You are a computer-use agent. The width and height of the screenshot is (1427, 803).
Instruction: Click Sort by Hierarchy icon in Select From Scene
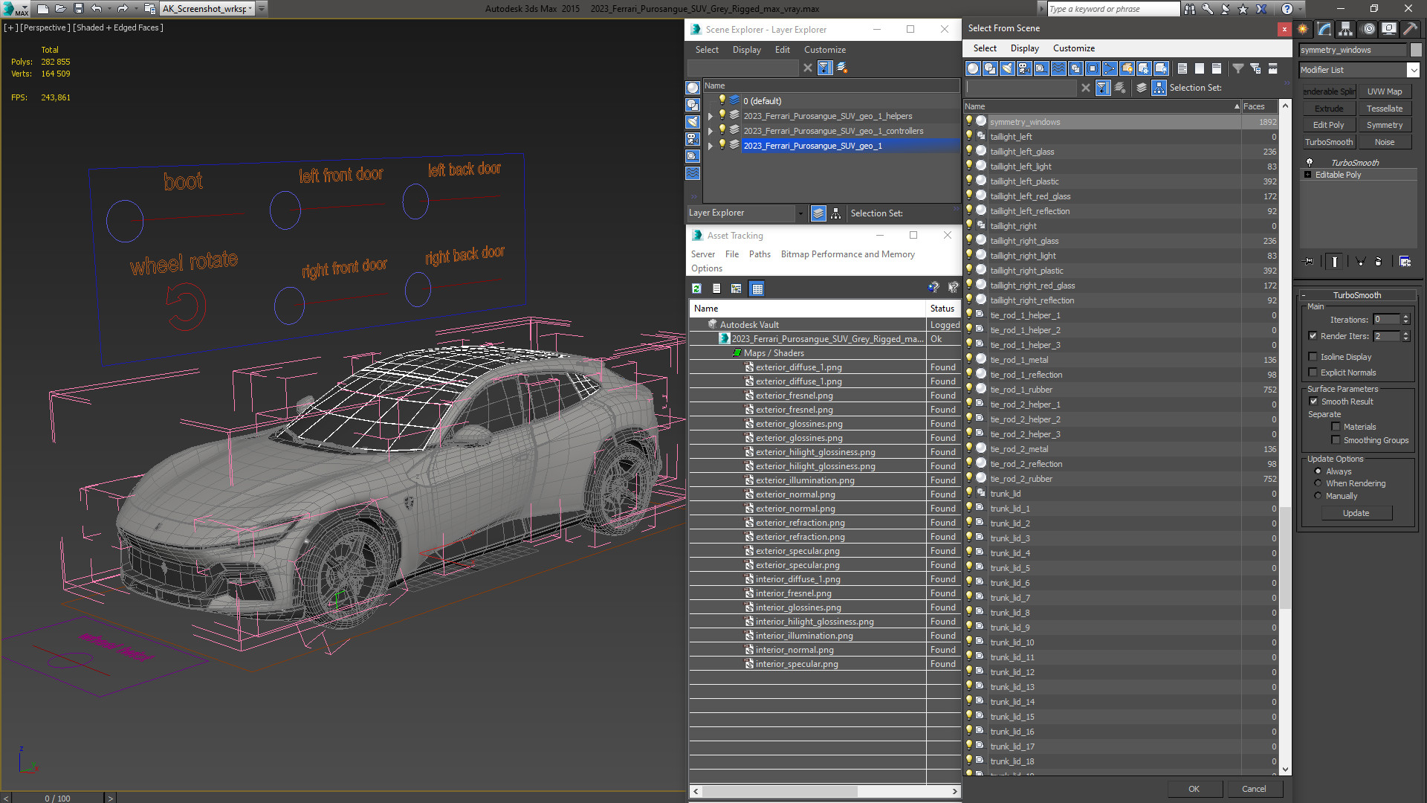point(1159,88)
